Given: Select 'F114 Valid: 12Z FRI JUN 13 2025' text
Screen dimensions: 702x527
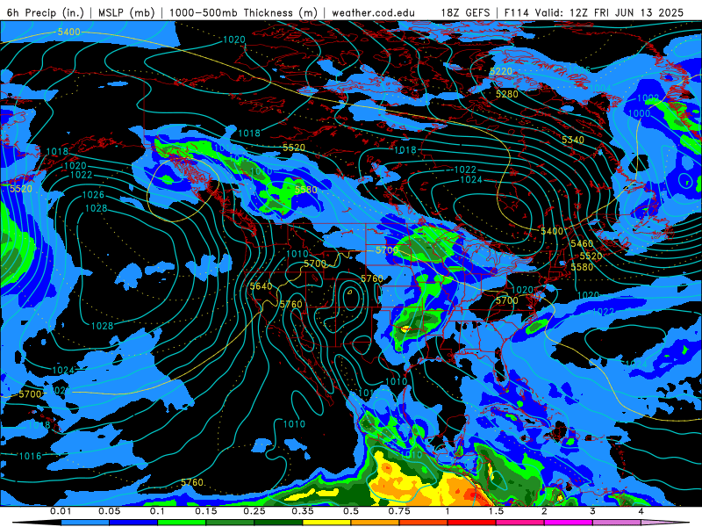Looking at the screenshot, I should (594, 12).
